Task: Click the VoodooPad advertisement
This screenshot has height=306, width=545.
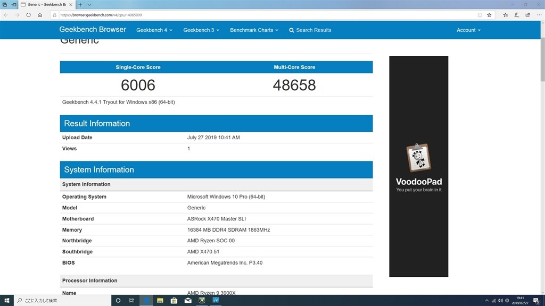Action: point(418,166)
